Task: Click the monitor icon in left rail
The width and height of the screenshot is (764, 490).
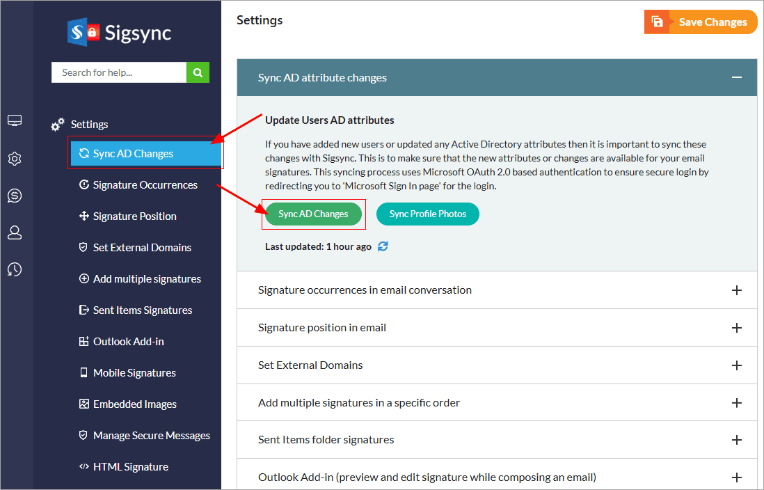Action: tap(15, 121)
